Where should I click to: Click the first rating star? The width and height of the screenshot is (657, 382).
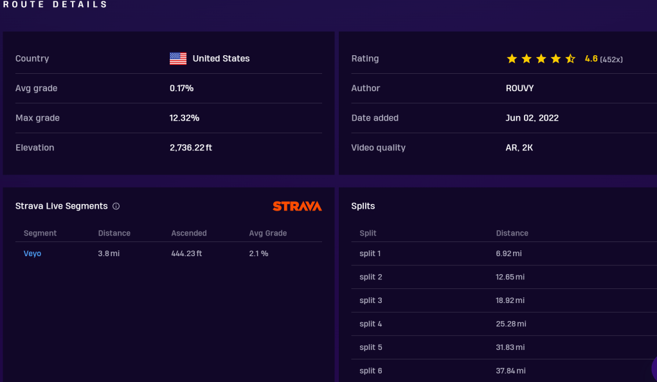click(512, 58)
